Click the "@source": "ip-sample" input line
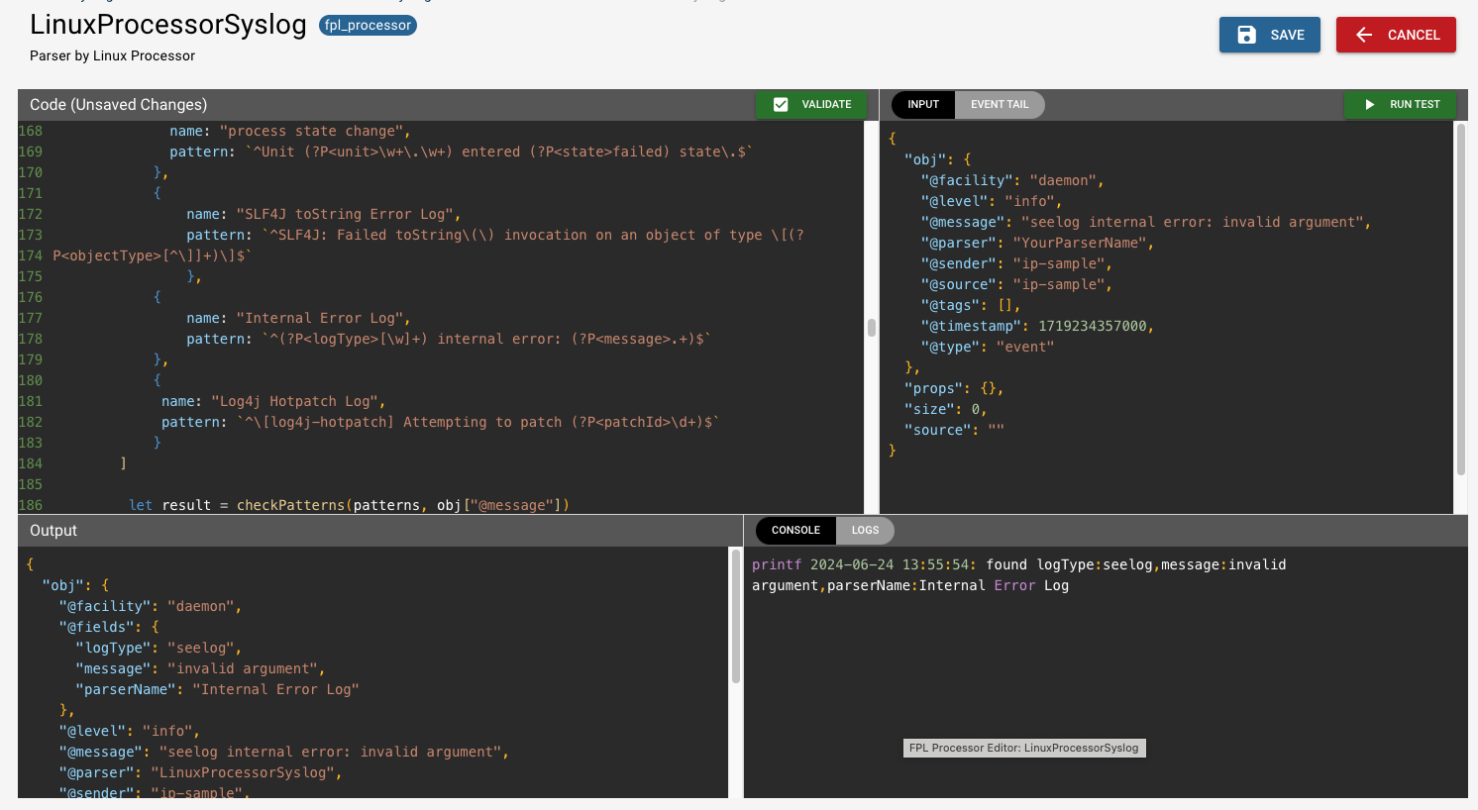The image size is (1478, 810). point(1016,284)
